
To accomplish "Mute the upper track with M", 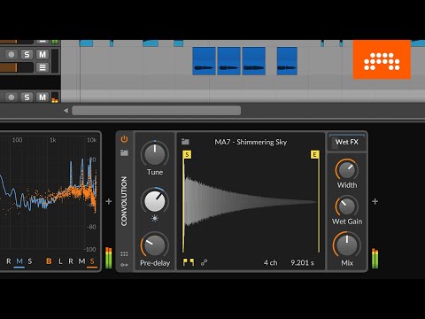I will pyautogui.click(x=42, y=55).
